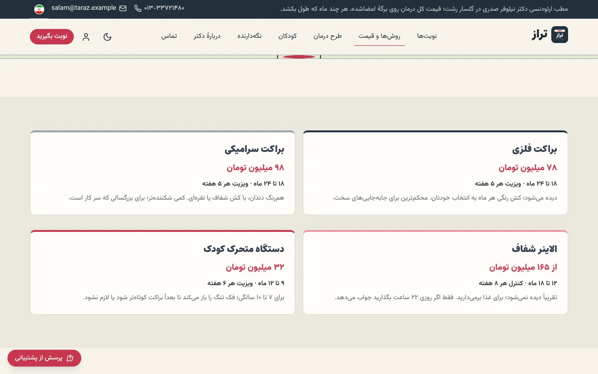Click the phone handset icon

(138, 8)
